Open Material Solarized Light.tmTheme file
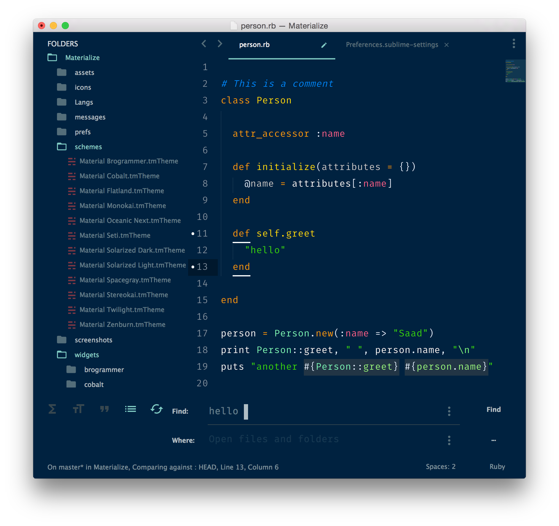 point(133,265)
